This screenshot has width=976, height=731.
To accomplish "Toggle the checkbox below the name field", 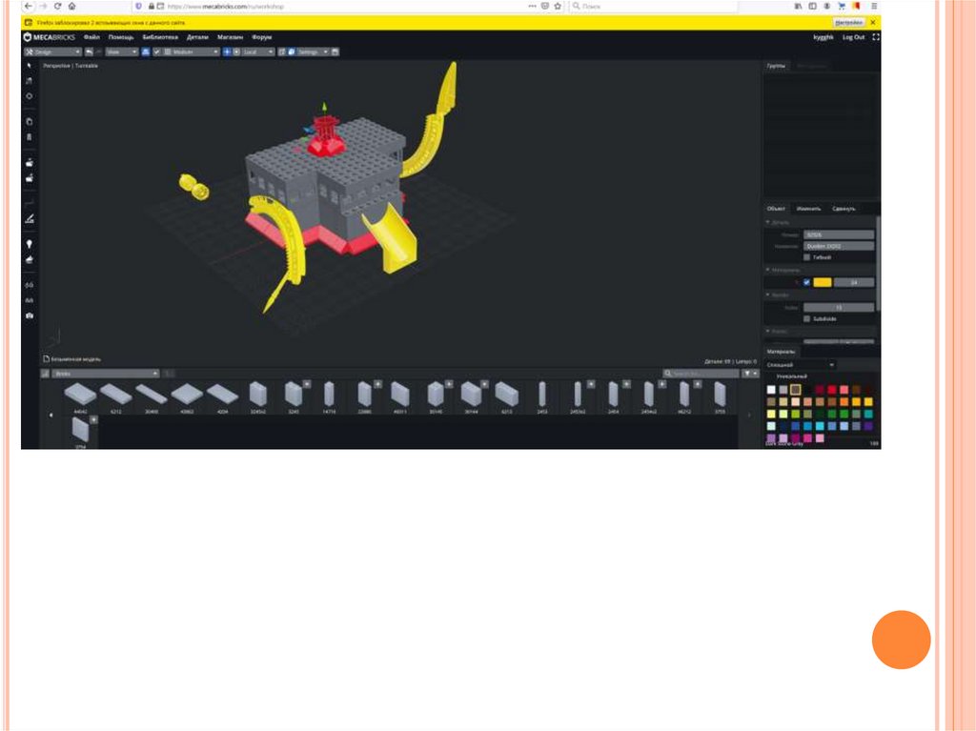I will click(x=806, y=257).
